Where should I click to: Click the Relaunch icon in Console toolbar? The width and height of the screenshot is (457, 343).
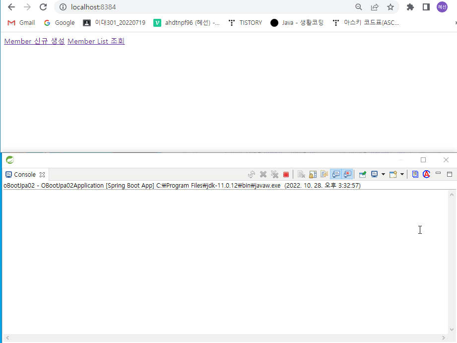[x=251, y=174]
